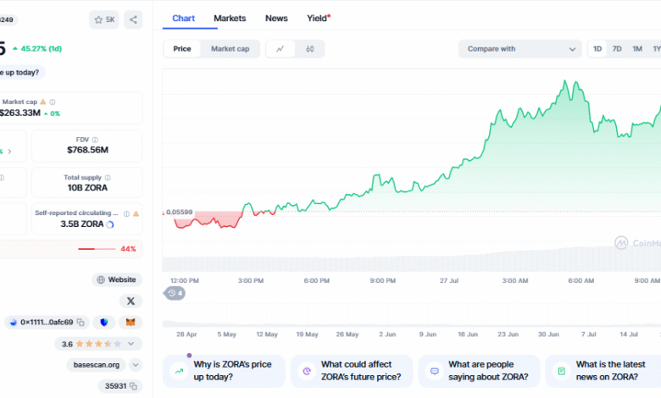Set chart range to 7D
Screen dimensions: 661x398
617,49
